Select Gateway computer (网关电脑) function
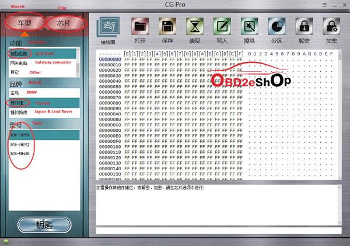This screenshot has height=246, width=350. coord(43,63)
